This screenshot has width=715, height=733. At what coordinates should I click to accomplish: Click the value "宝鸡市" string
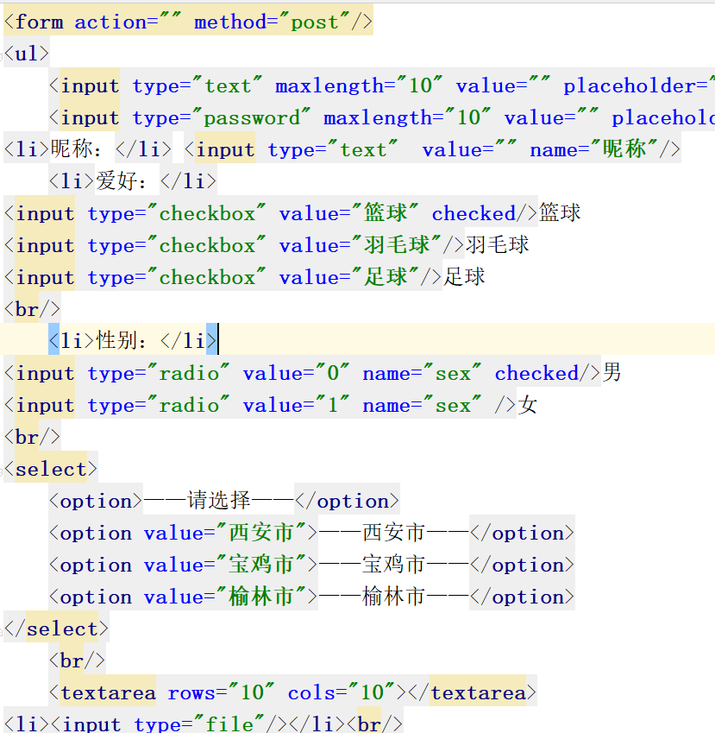(x=261, y=565)
